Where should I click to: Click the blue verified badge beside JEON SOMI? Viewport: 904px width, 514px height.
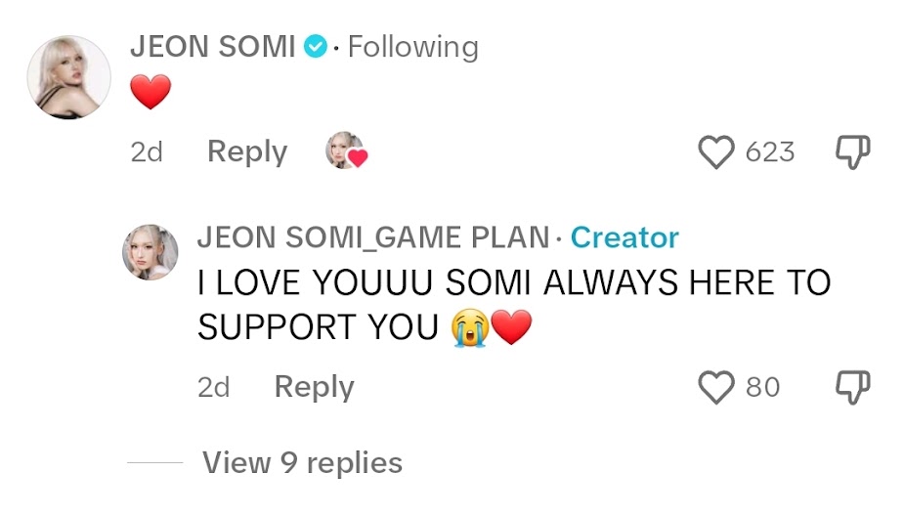pyautogui.click(x=315, y=47)
